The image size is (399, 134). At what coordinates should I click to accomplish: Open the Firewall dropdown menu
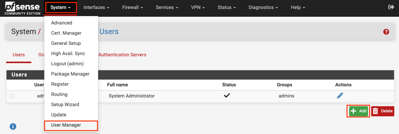coord(132,7)
